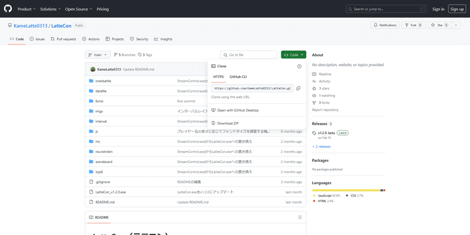The height and width of the screenshot is (235, 470).
Task: Open the Issues tab
Action: [x=37, y=39]
